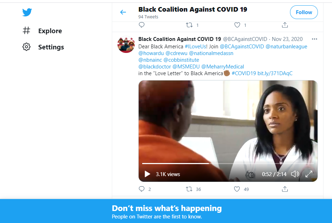Viewport: 332px width, 223px height.
Task: Go back using the left arrow
Action: (123, 12)
